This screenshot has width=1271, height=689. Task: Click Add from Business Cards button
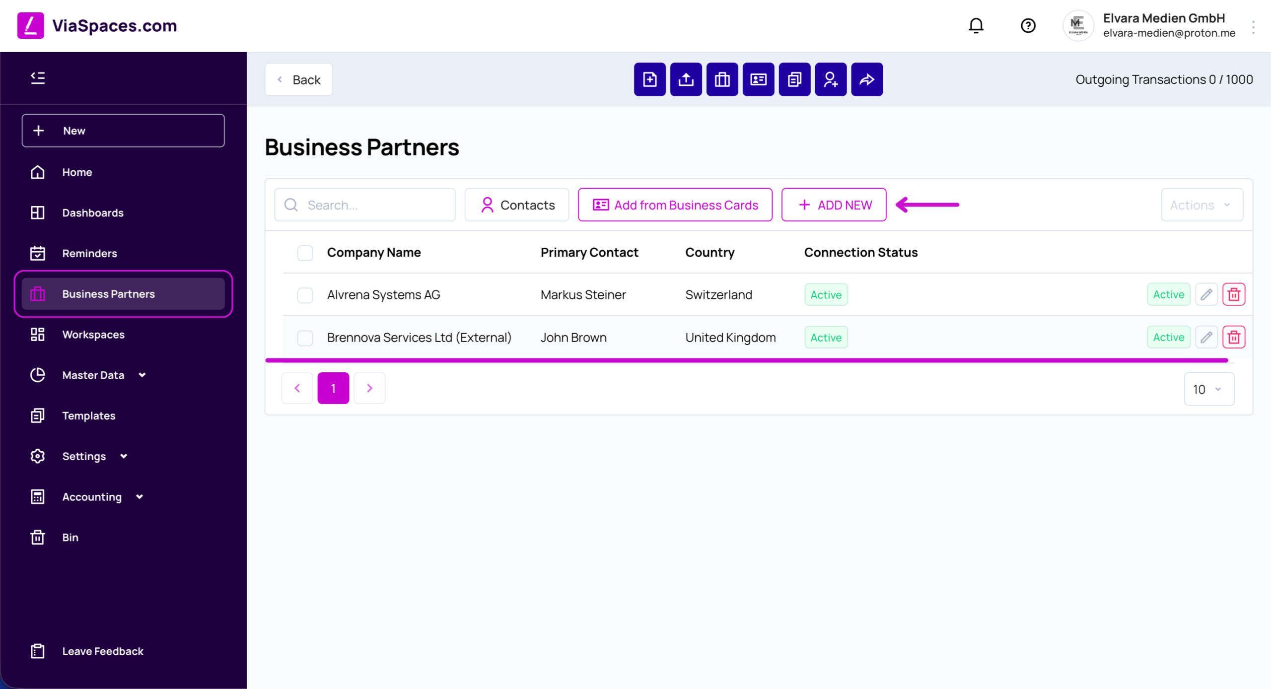point(675,205)
